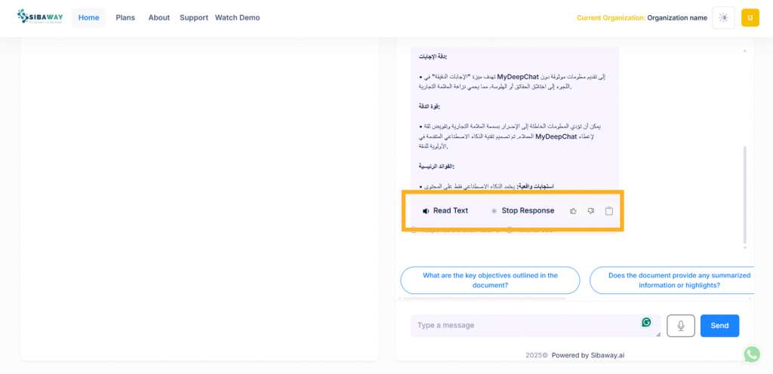Open the user avatar U menu
773x374 pixels.
click(750, 17)
